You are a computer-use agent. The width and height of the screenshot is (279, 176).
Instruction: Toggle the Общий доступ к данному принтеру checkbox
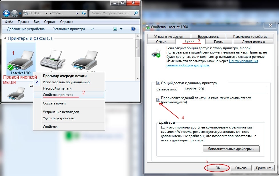tap(158, 83)
